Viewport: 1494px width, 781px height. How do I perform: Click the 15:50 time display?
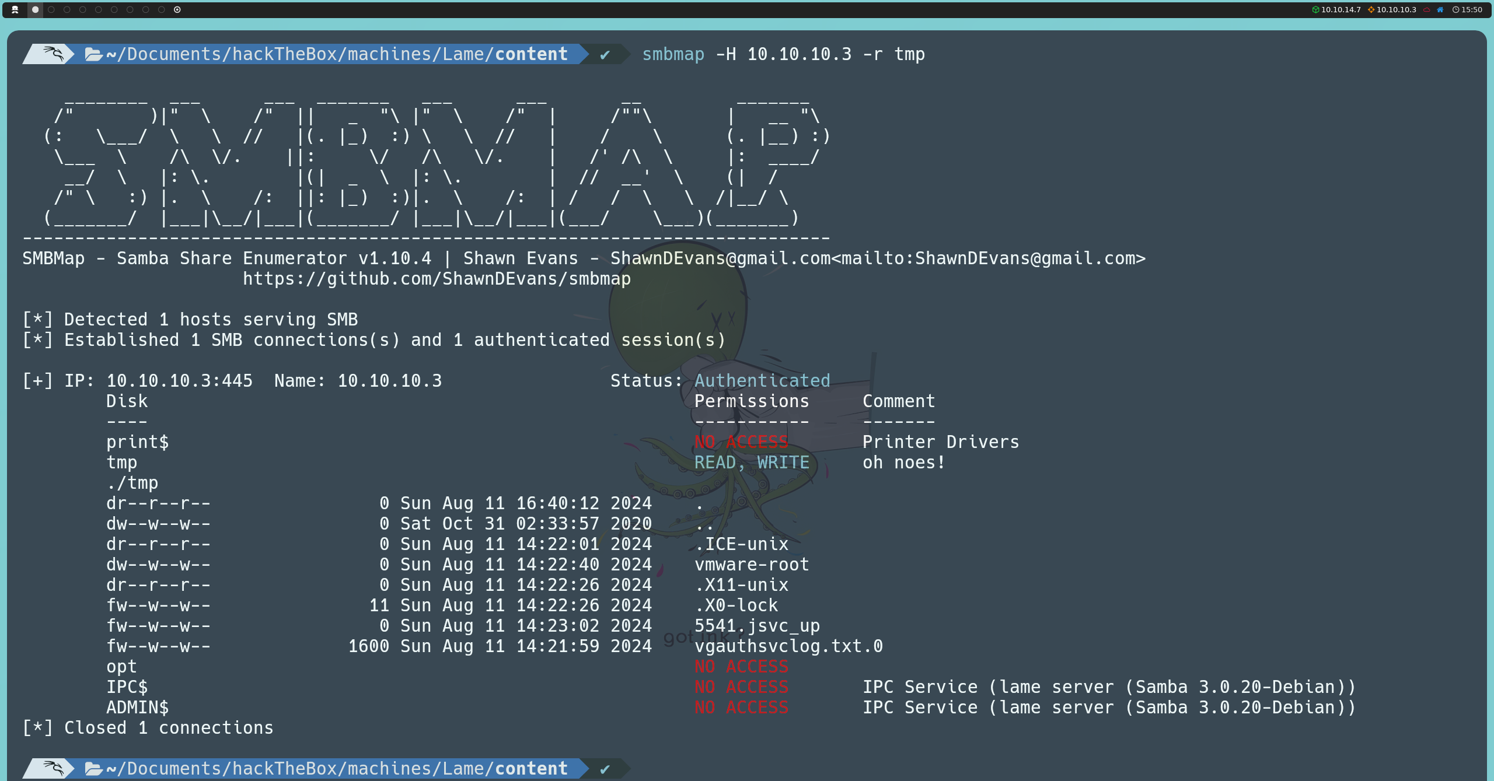click(x=1472, y=9)
